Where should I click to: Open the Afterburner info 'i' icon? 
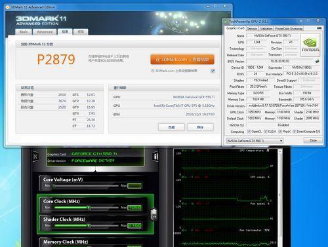point(155,157)
